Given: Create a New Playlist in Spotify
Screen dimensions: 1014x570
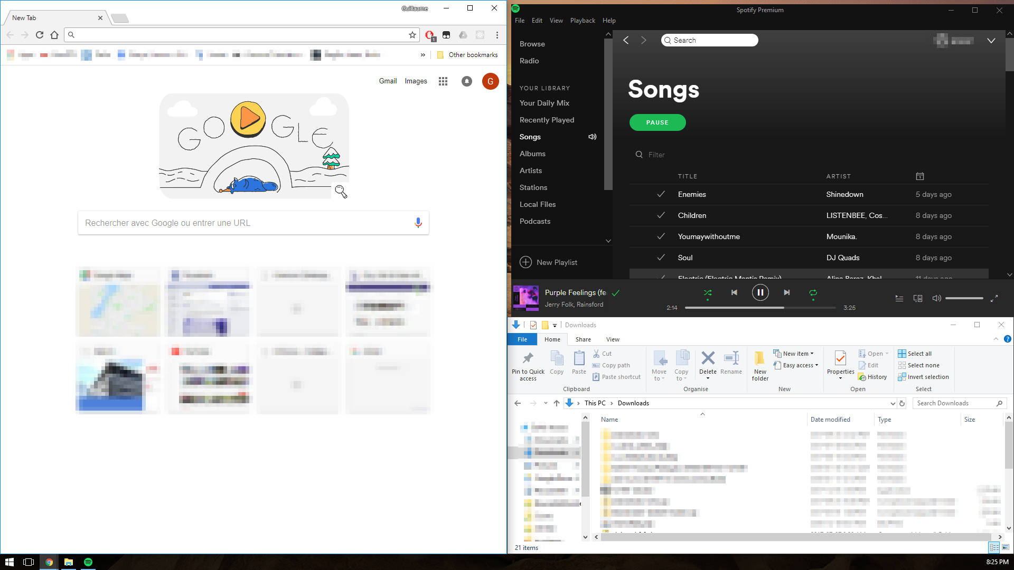Looking at the screenshot, I should click(x=548, y=262).
